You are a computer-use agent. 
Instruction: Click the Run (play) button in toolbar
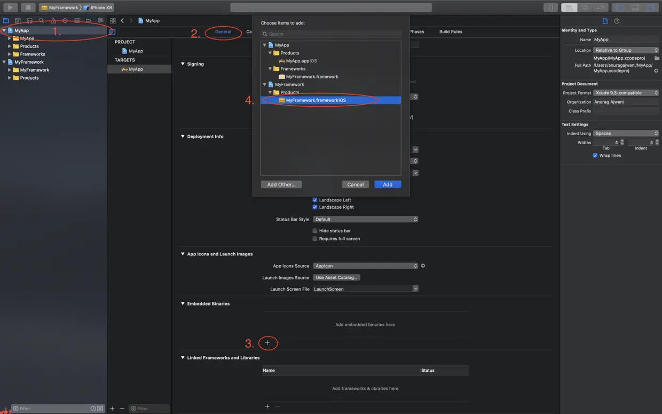click(10, 7)
